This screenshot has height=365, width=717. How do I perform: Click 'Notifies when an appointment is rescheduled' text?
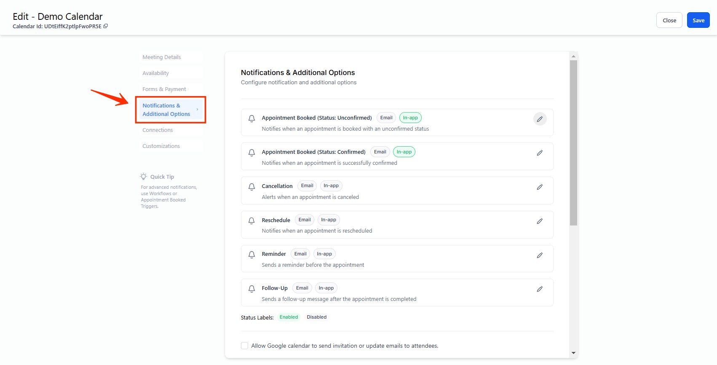(x=317, y=231)
